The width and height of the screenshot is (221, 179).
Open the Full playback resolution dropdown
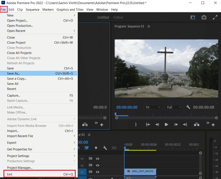point(174,107)
